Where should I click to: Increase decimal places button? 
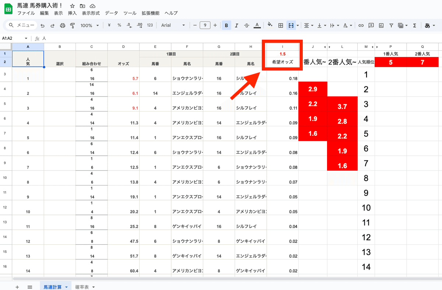click(140, 25)
